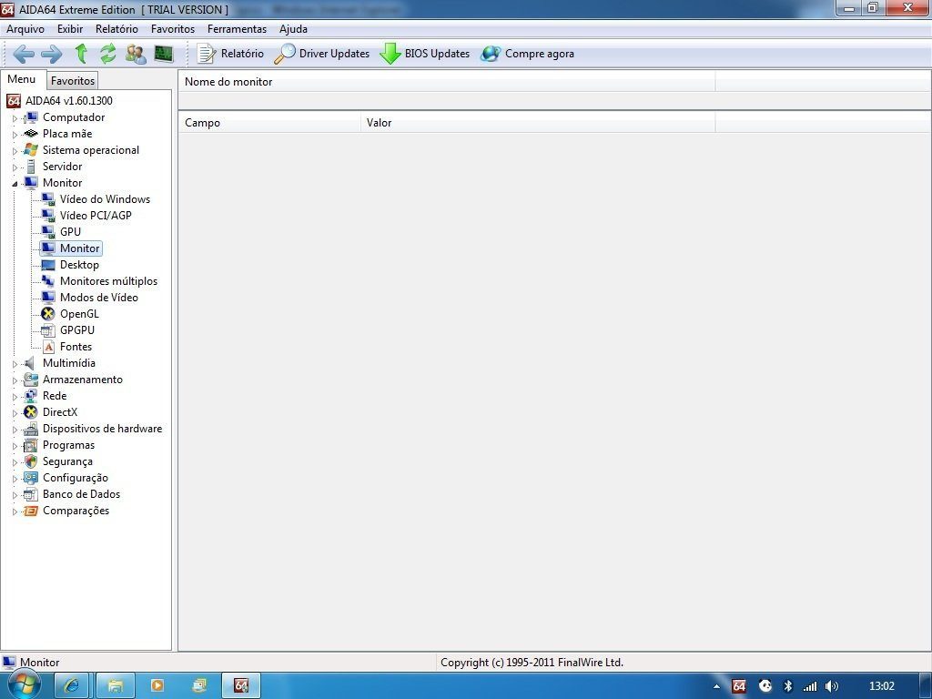This screenshot has height=699, width=932.
Task: Launch Internet Explorer from taskbar
Action: coord(71,685)
